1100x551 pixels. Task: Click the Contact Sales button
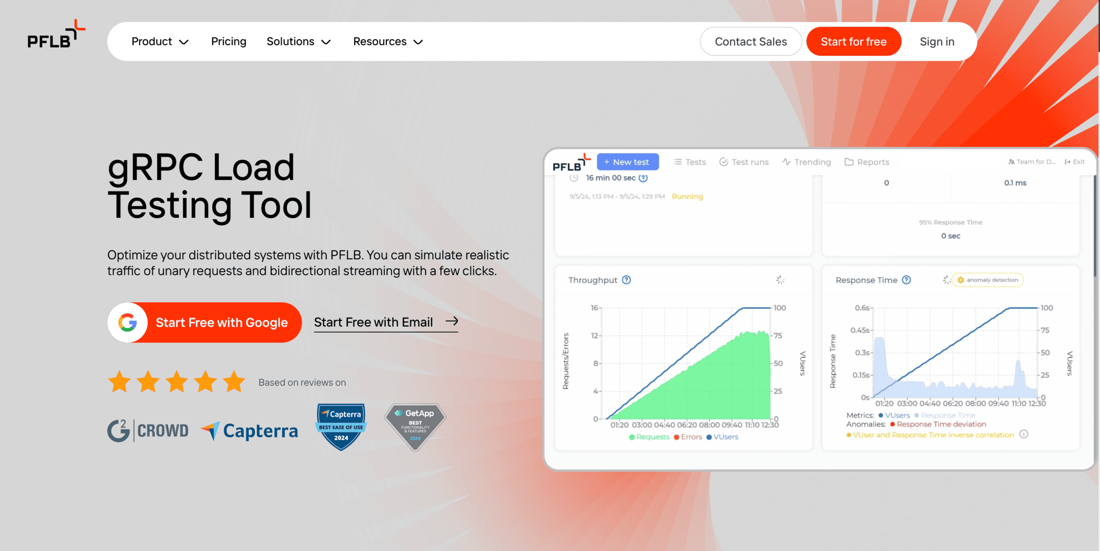pyautogui.click(x=750, y=42)
